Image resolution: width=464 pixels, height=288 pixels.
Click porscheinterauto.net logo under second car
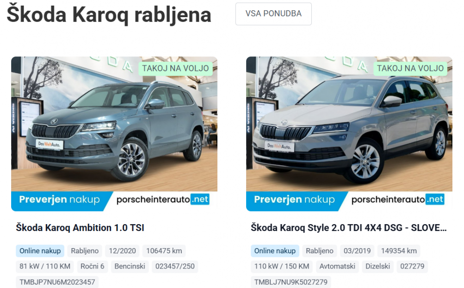pyautogui.click(x=398, y=200)
